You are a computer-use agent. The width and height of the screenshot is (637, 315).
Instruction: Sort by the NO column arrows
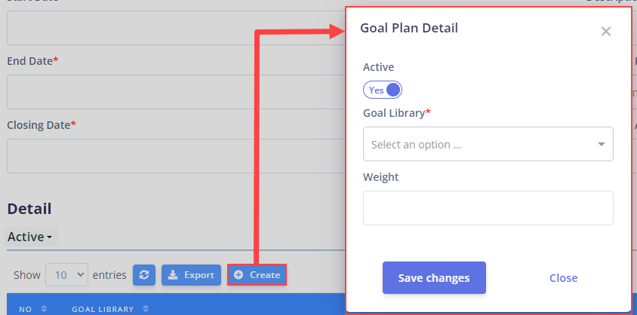(x=44, y=309)
